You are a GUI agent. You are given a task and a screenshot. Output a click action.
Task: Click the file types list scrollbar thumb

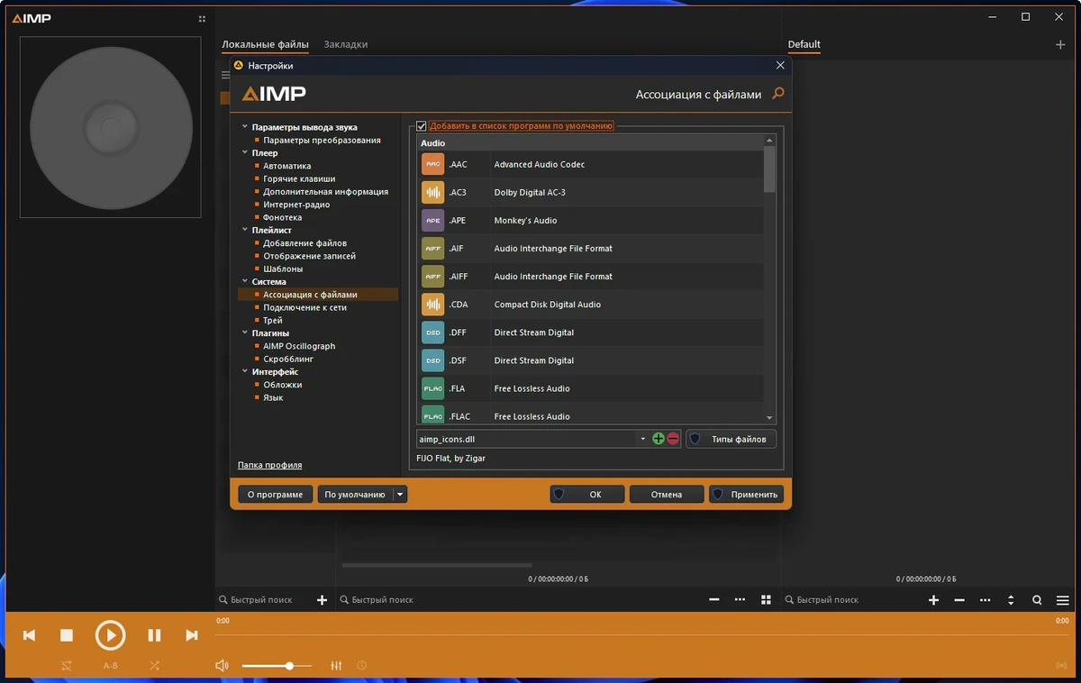tap(769, 168)
